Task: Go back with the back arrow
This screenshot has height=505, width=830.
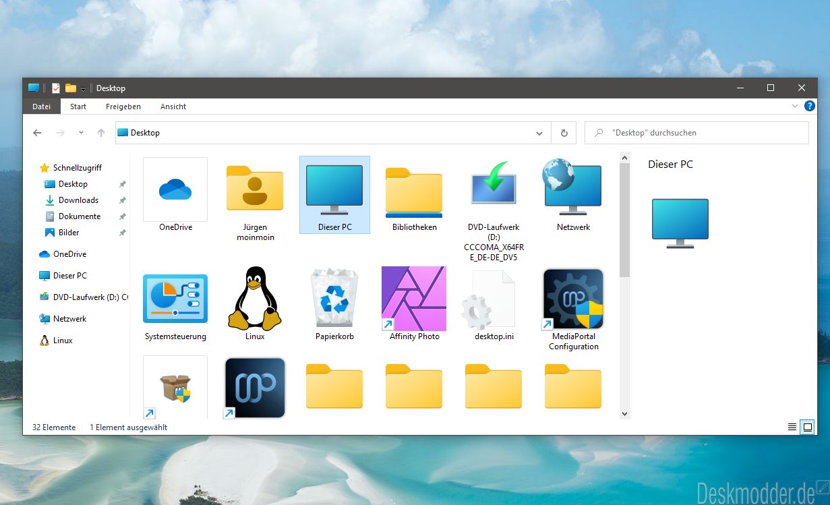Action: click(38, 133)
